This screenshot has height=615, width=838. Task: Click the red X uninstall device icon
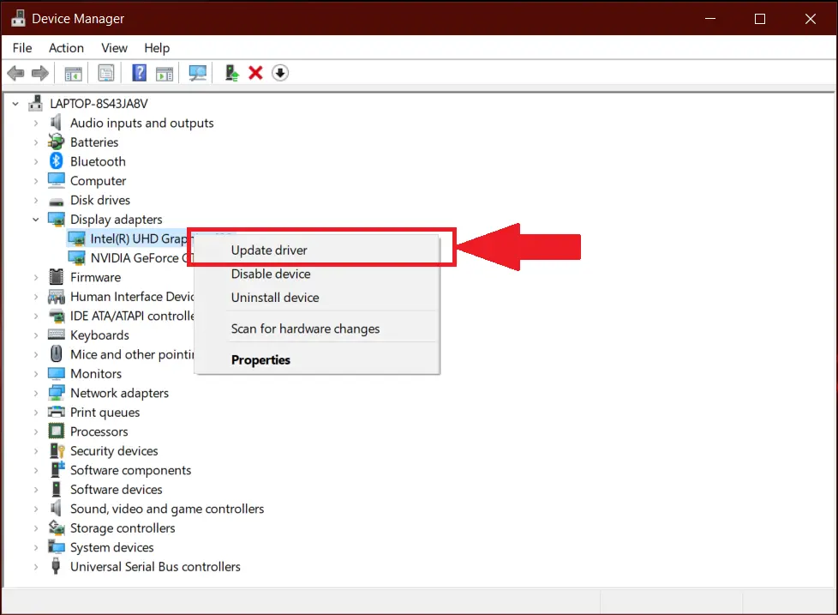click(255, 73)
